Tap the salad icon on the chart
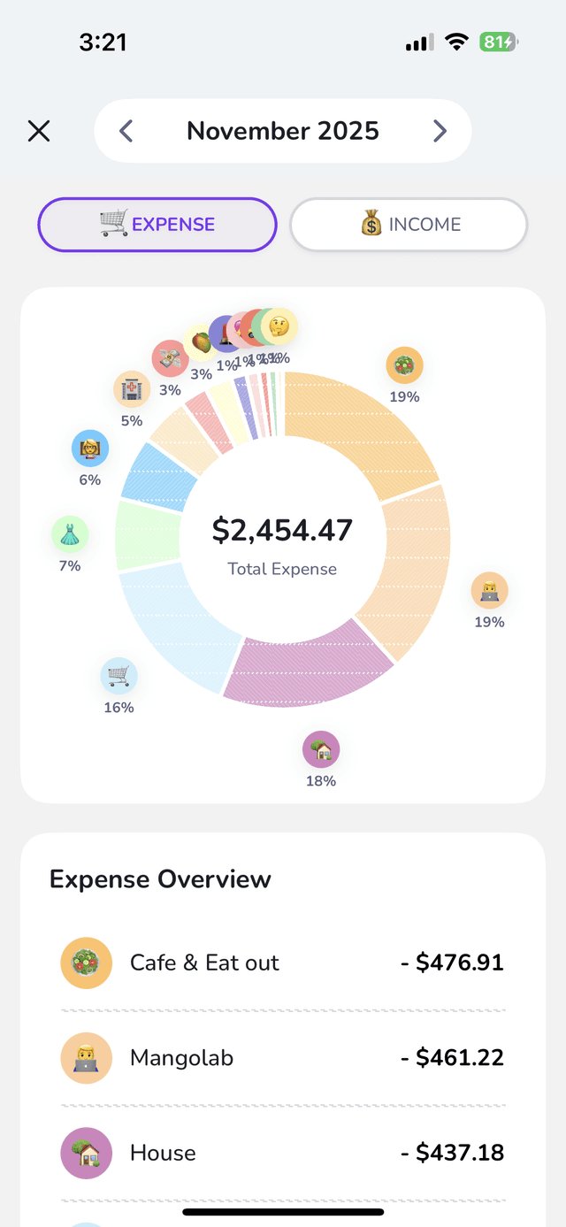 [404, 364]
